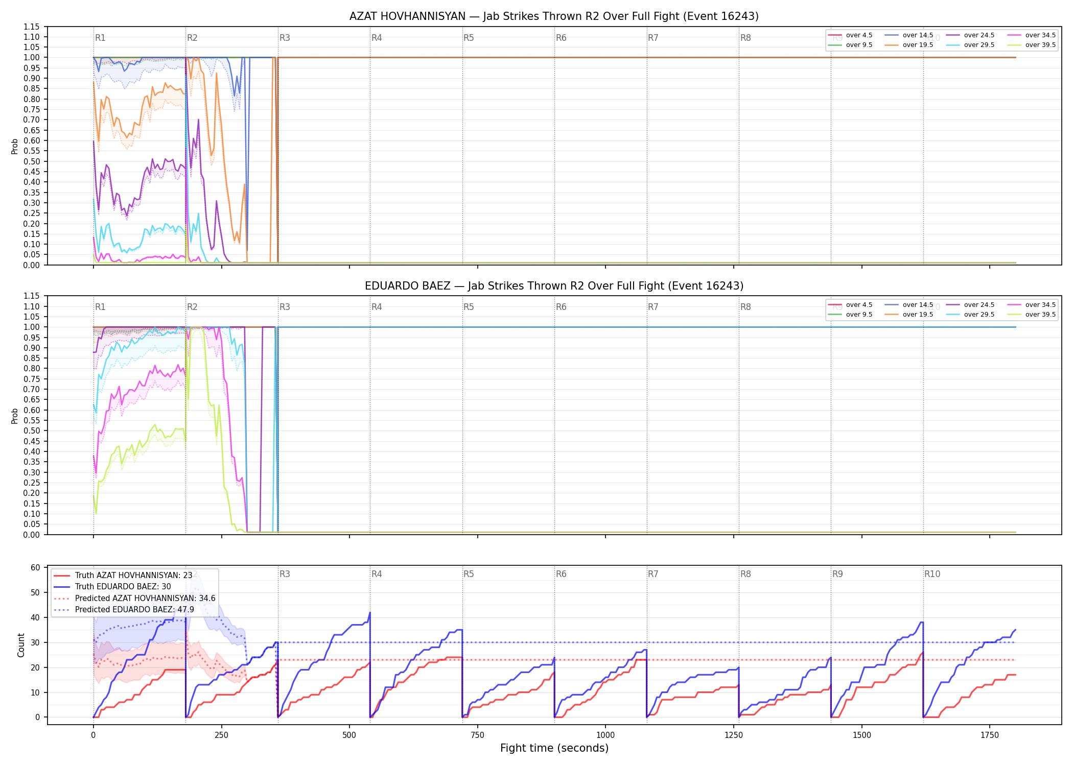Screen dimensions: 1073x766
Task: Select "over 24.5" legend entry in Hovhannisyan chart
Action: point(970,35)
